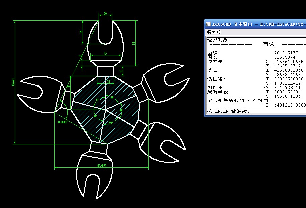The width and height of the screenshot is (306, 208).
Task: Click the 76° angle label
Action: (x=97, y=100)
